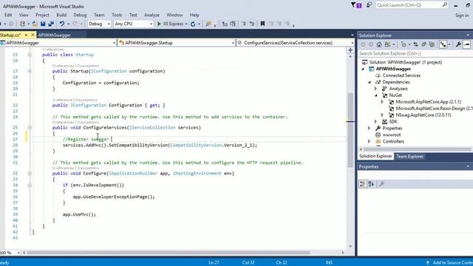Click the Undo arrow icon
The height and width of the screenshot is (266, 473).
click(x=62, y=24)
